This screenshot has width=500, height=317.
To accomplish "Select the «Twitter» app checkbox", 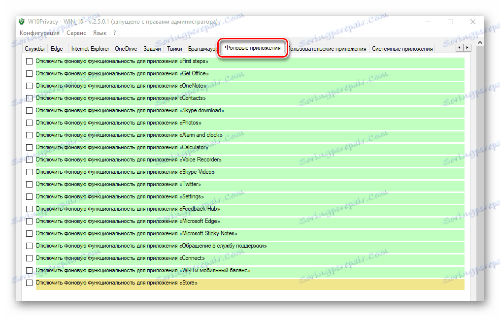I will coord(29,184).
